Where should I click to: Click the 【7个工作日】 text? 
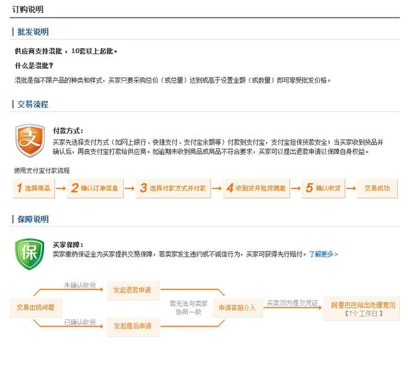(363, 314)
